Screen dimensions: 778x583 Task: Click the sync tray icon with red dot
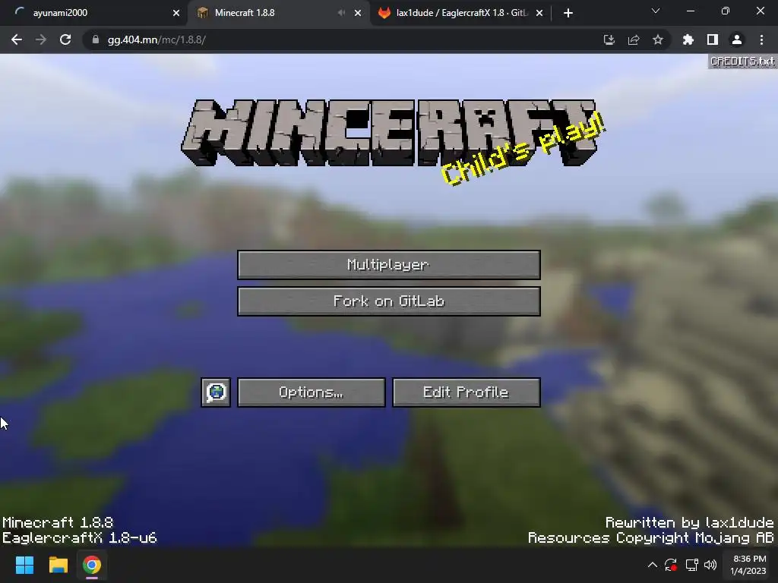click(x=671, y=565)
